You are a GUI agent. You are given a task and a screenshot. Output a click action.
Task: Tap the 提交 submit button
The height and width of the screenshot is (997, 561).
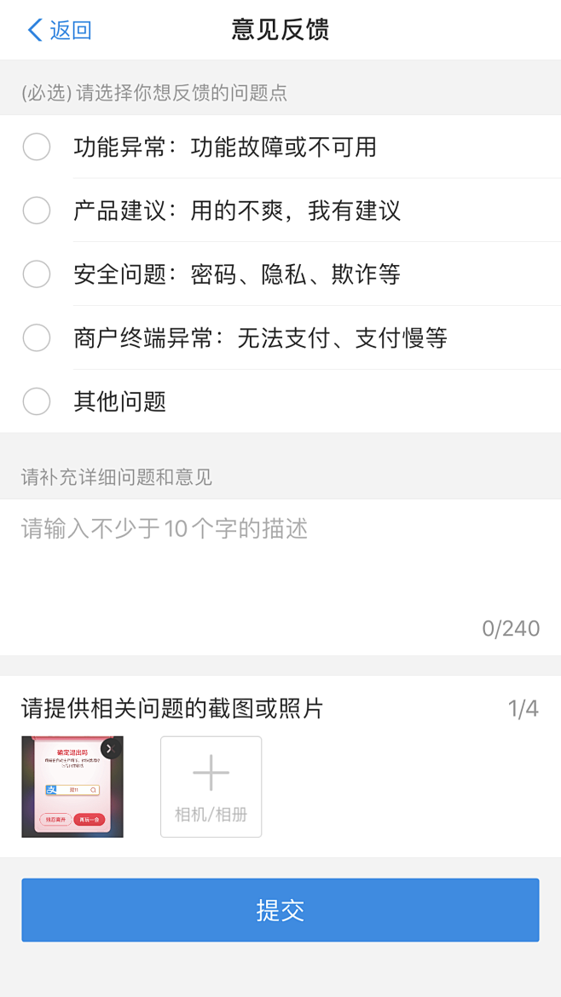point(280,909)
